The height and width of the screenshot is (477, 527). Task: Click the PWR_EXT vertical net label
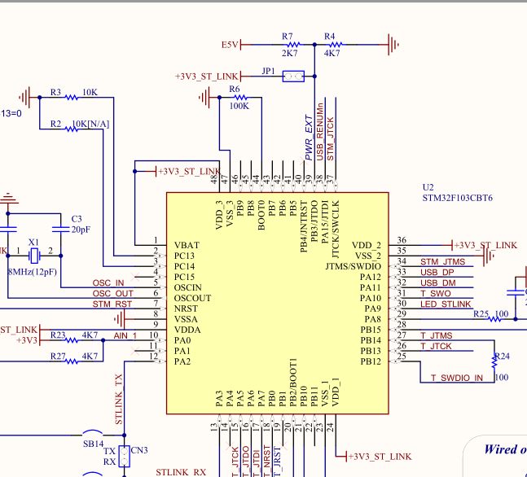coord(310,138)
